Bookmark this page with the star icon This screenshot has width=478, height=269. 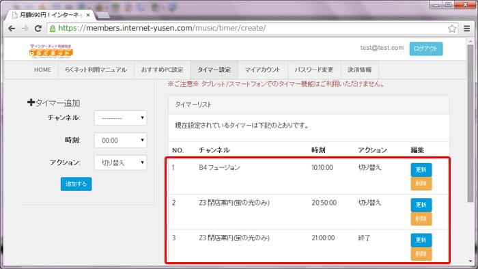click(x=452, y=28)
